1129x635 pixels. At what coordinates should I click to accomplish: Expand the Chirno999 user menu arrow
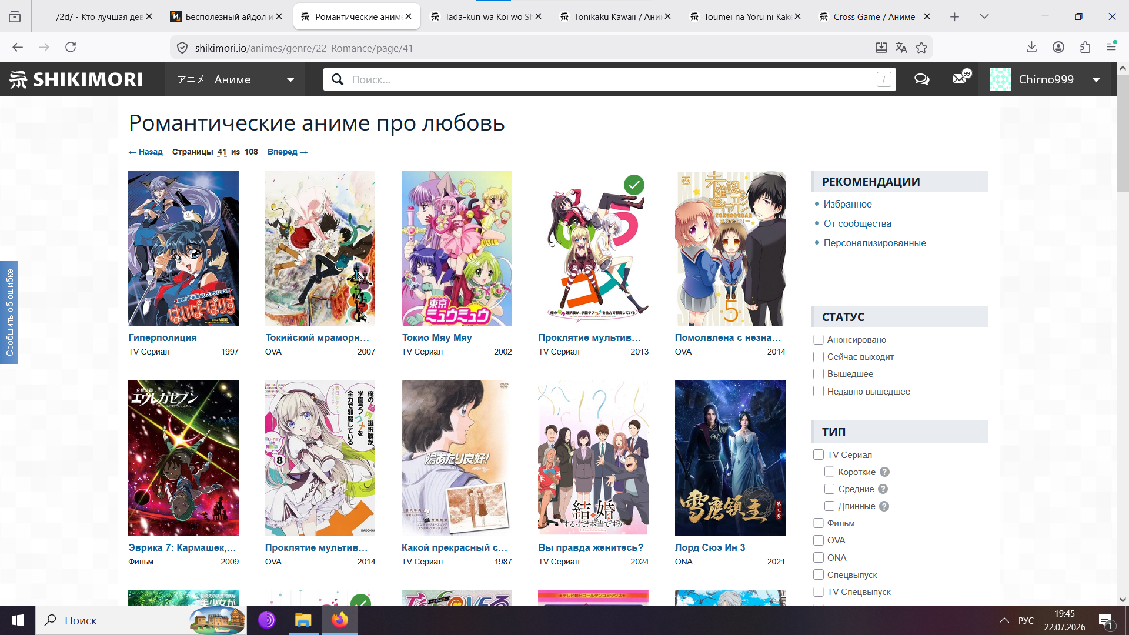tap(1096, 80)
